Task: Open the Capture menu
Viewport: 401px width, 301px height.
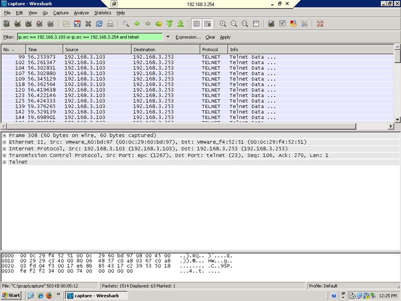Action: (61, 13)
